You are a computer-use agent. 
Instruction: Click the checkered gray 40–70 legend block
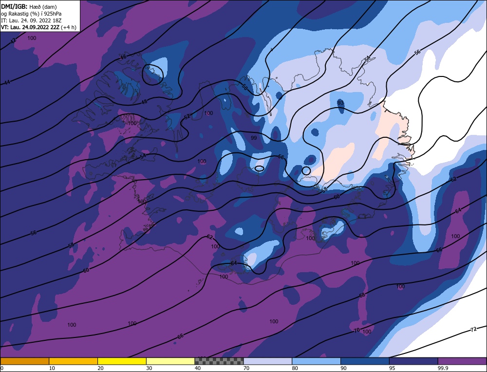[219, 361]
